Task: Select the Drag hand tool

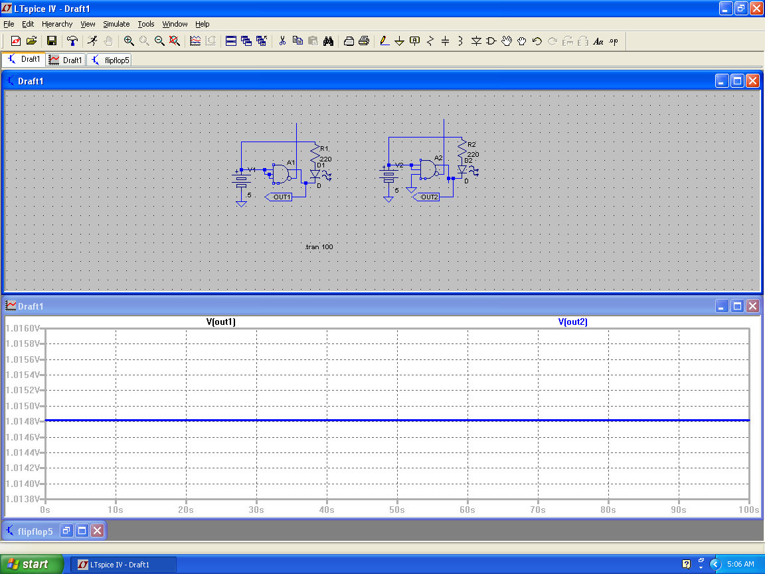Action: [x=522, y=41]
